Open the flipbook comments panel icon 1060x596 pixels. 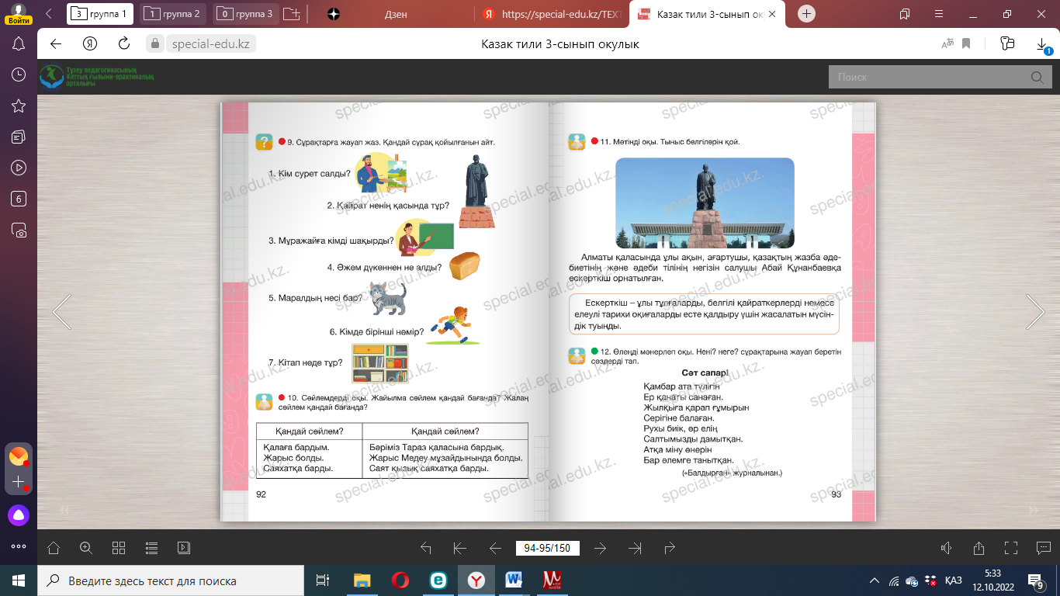[1043, 548]
